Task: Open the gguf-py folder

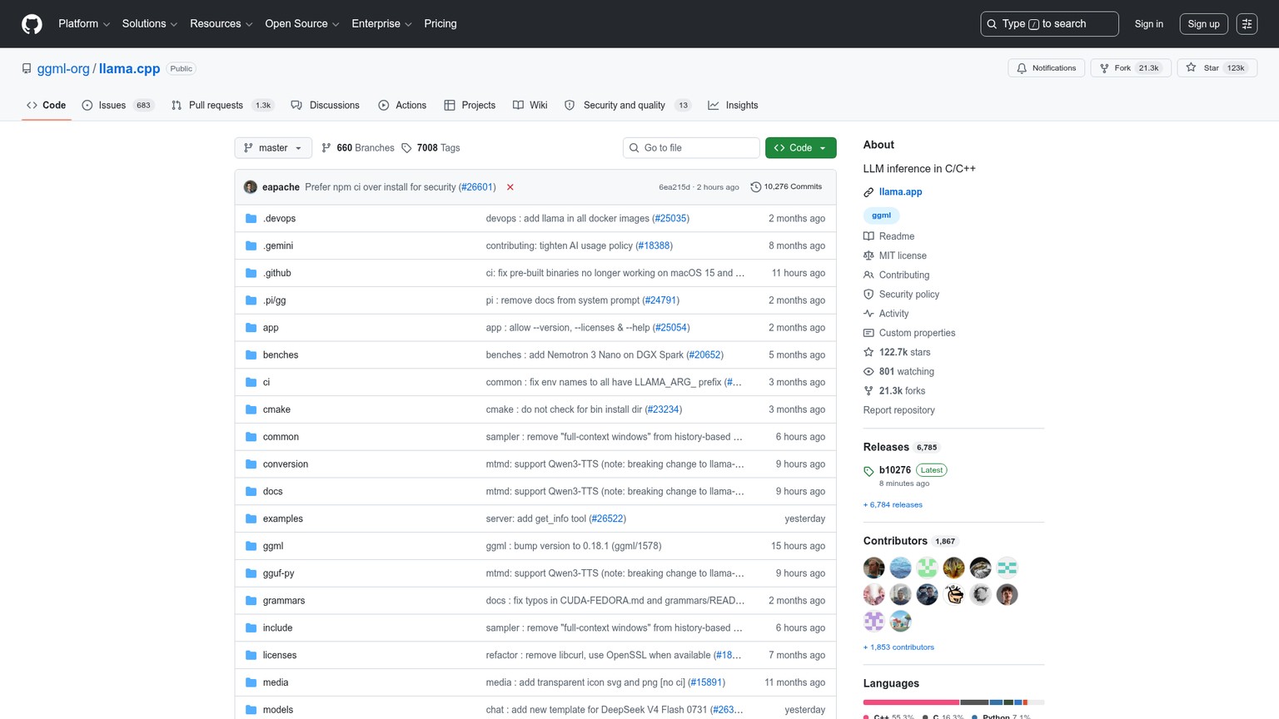Action: point(278,573)
